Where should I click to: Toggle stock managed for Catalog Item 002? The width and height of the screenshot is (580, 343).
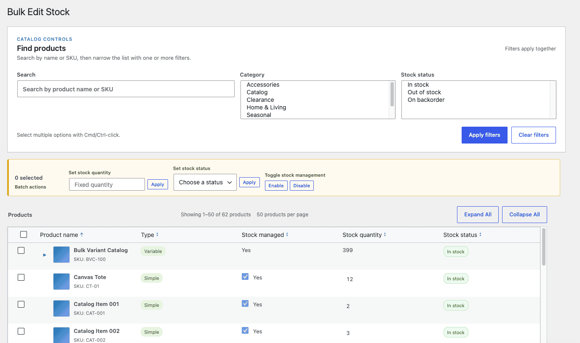point(245,330)
